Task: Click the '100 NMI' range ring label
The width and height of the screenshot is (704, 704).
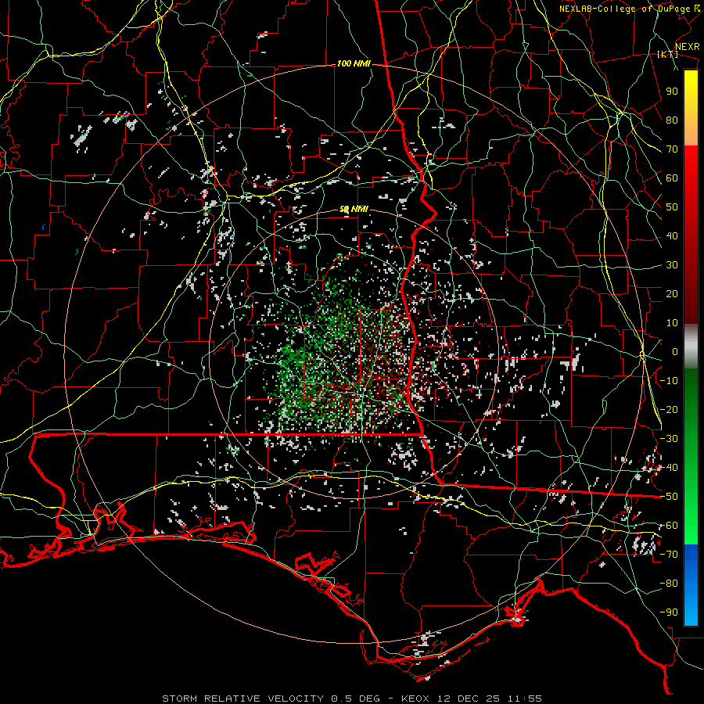Action: pyautogui.click(x=354, y=64)
